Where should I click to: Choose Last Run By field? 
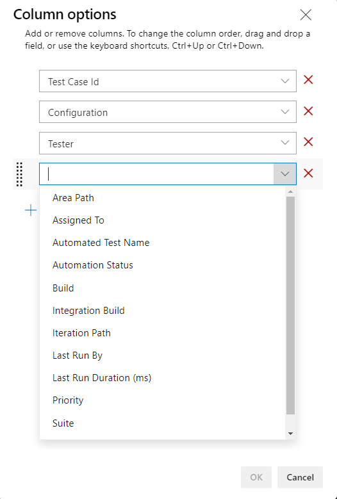(x=163, y=356)
